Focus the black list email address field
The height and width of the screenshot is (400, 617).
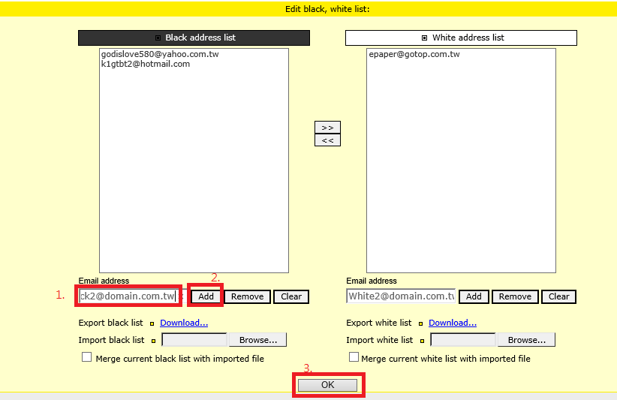(128, 296)
